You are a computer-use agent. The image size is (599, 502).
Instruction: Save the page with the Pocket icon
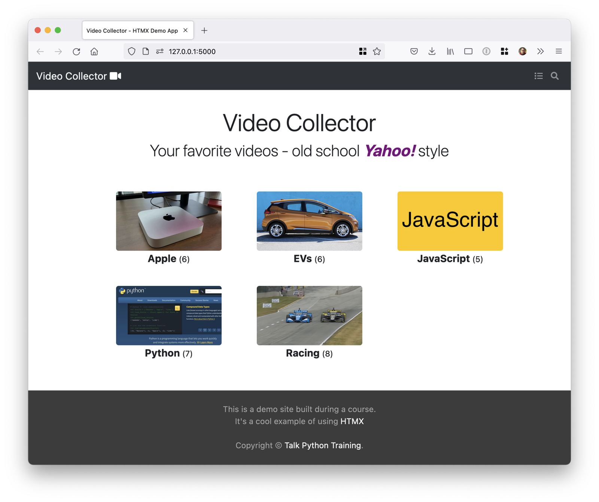click(414, 51)
